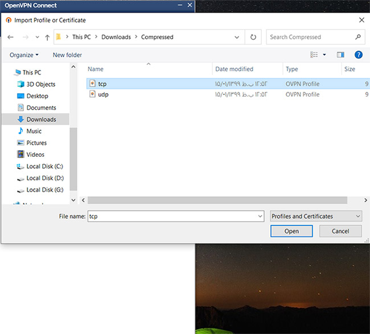Click the Back navigation arrow
The image size is (370, 334).
[x=11, y=37]
